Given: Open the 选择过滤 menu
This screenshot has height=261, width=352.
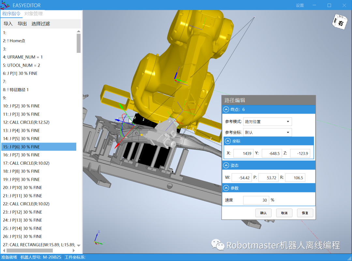Looking at the screenshot, I should [x=40, y=24].
